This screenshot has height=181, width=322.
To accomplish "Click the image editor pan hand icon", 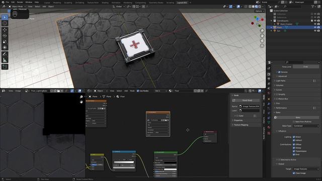I will (82, 102).
